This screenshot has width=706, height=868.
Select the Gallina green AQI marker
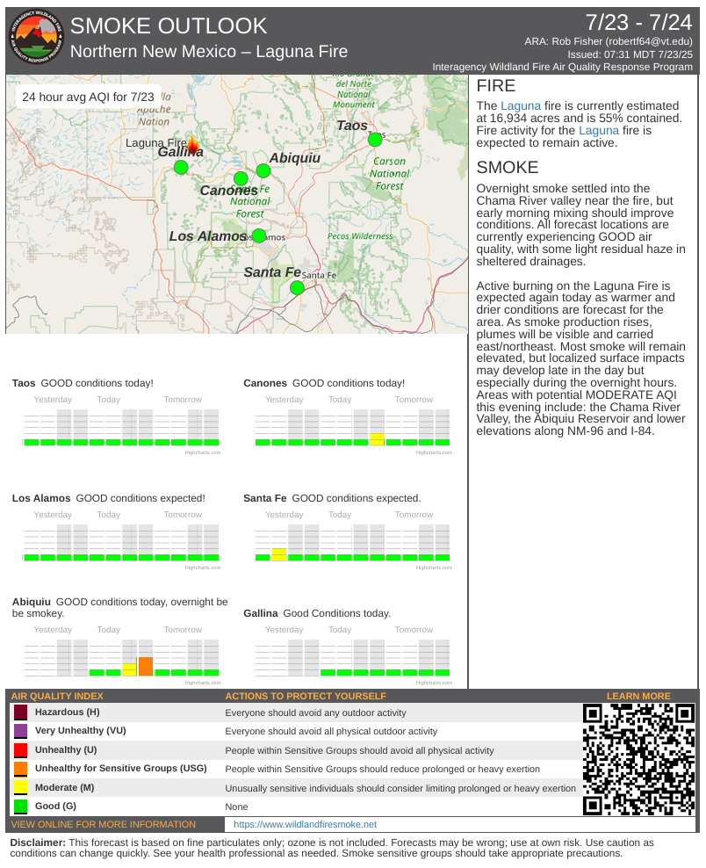pos(181,167)
